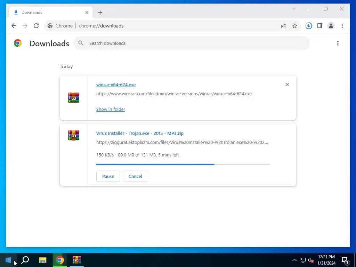Pause the zip file download
Image resolution: width=356 pixels, height=267 pixels.
point(108,176)
